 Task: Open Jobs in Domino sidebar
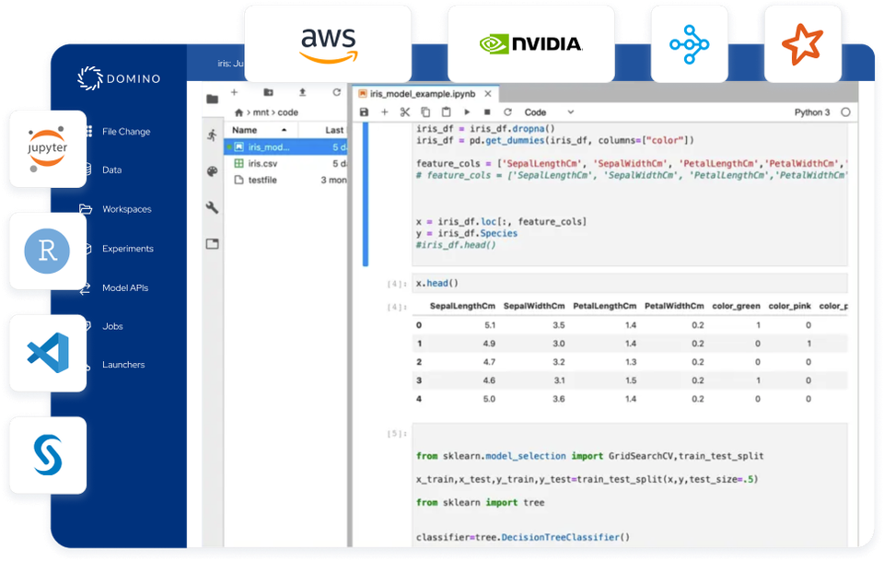click(x=112, y=326)
